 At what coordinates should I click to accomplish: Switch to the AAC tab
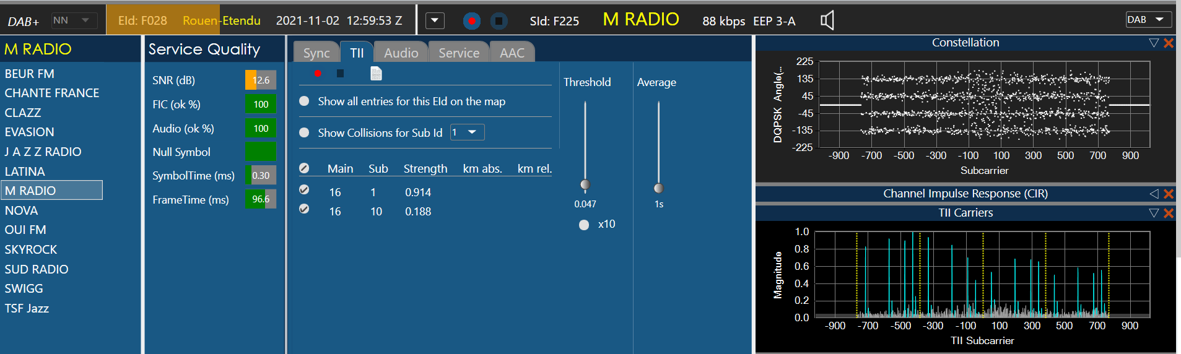(512, 52)
